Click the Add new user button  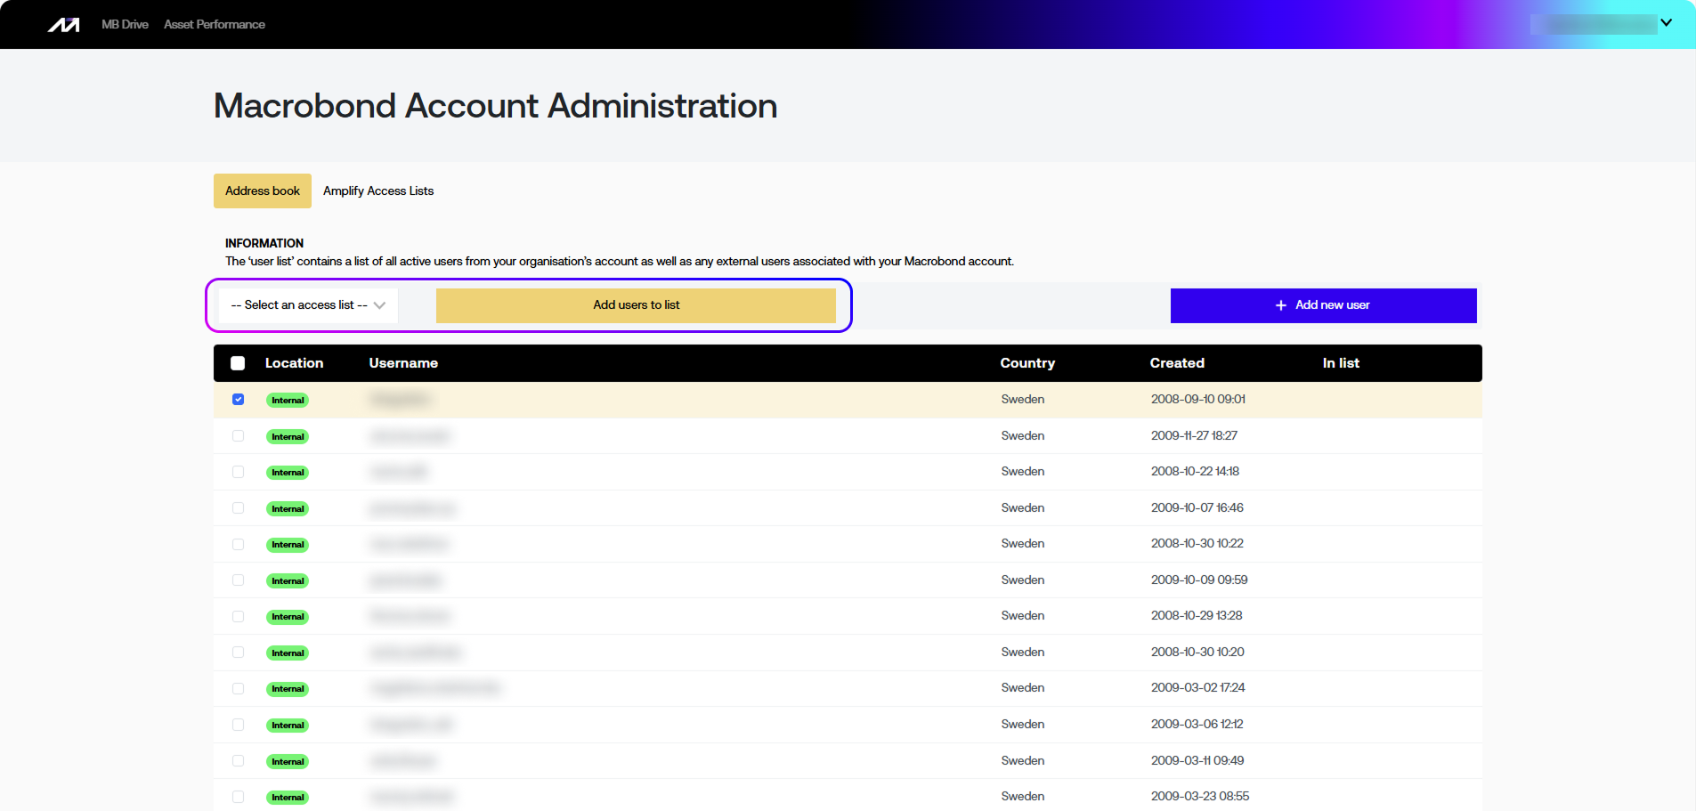pyautogui.click(x=1323, y=305)
